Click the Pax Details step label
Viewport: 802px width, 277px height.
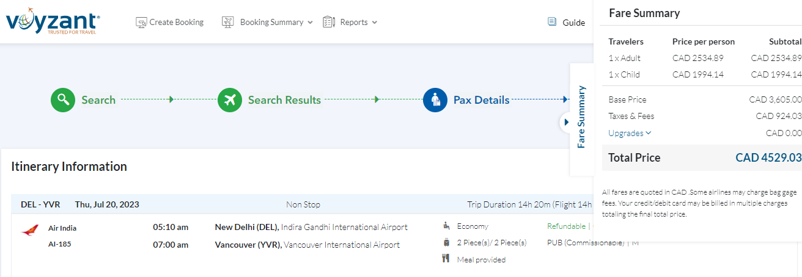pyautogui.click(x=481, y=100)
